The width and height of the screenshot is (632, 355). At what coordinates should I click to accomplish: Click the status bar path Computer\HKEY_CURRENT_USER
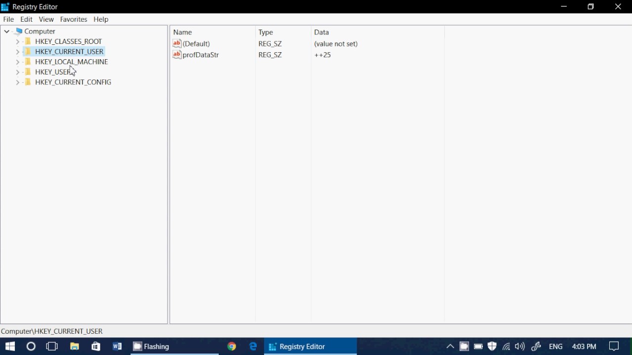click(52, 331)
